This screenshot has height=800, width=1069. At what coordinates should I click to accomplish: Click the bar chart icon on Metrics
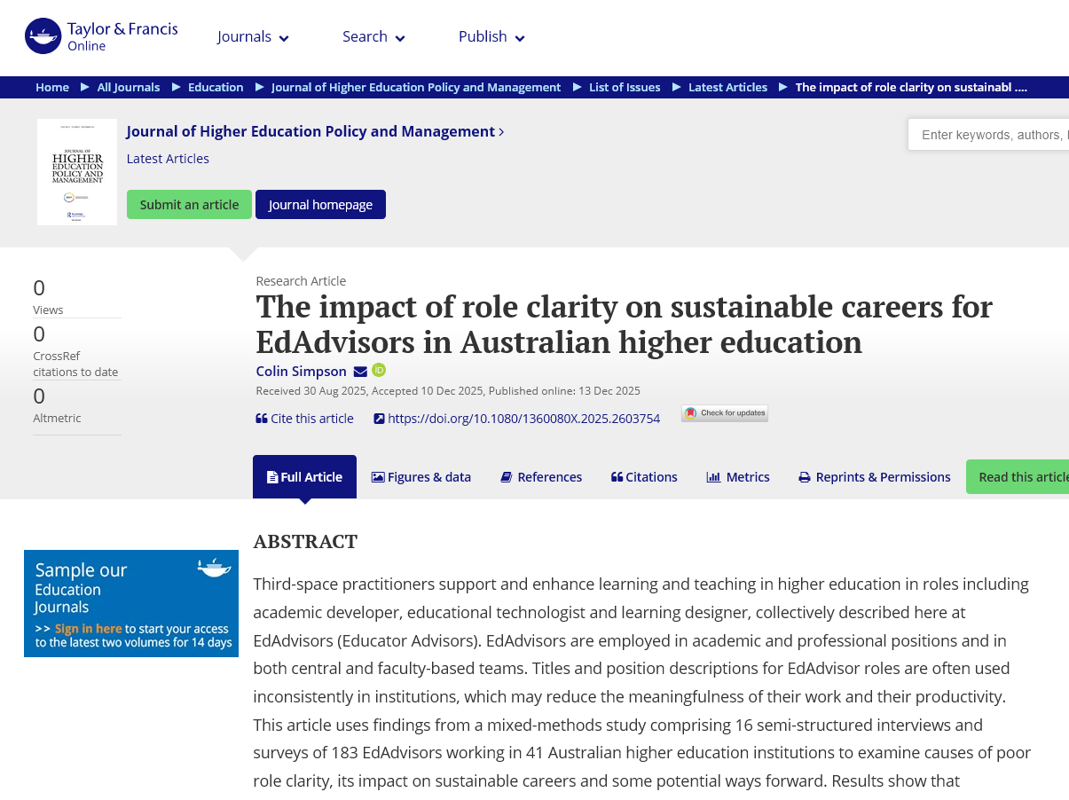[713, 477]
